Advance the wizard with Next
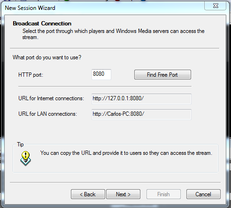This screenshot has height=208, width=231. click(123, 194)
